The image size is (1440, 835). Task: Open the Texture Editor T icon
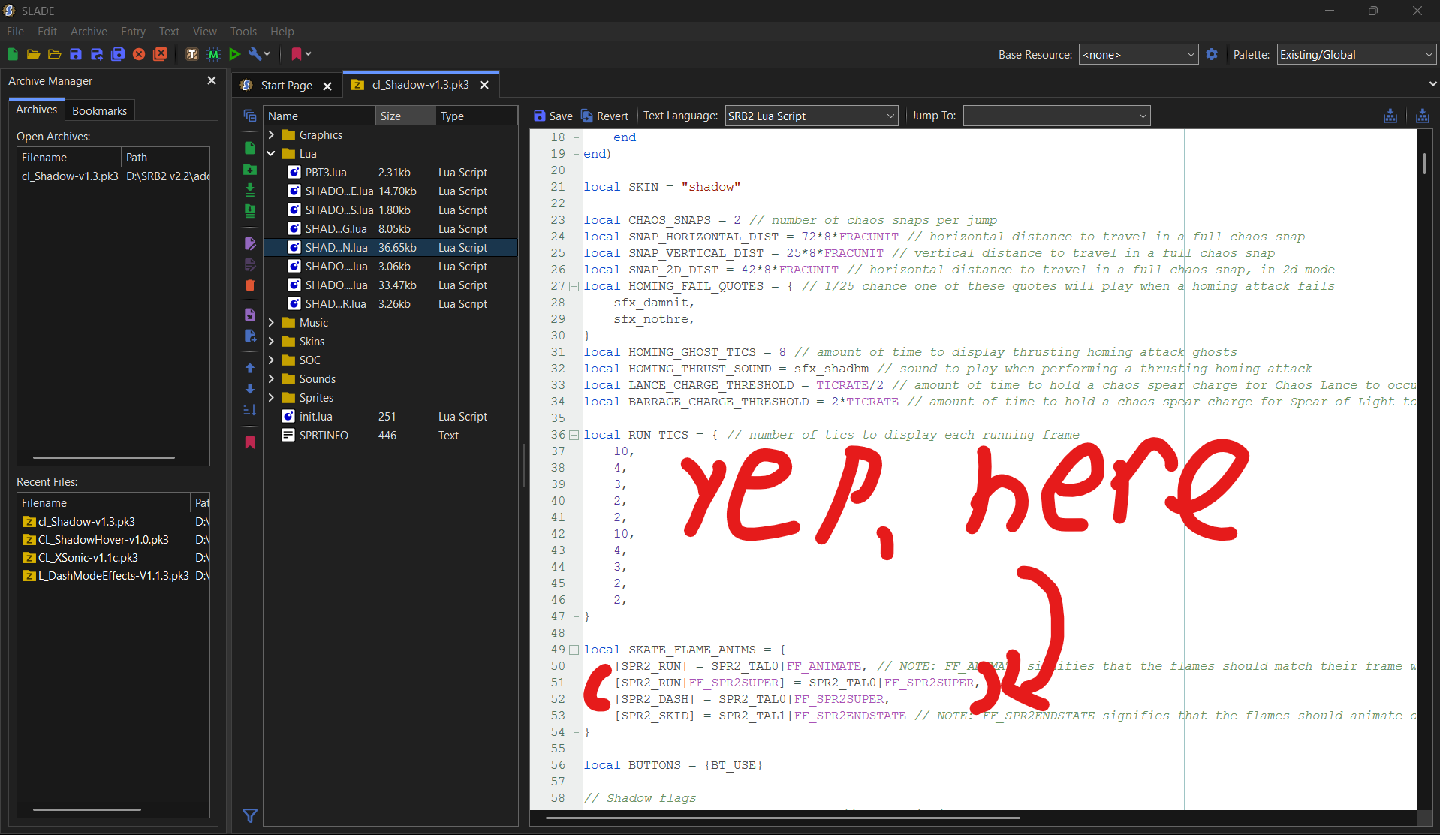[192, 54]
